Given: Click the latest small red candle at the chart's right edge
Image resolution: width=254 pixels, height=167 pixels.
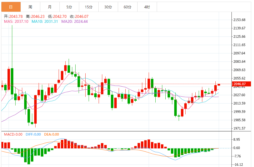Looking at the screenshot, I should tap(219, 85).
